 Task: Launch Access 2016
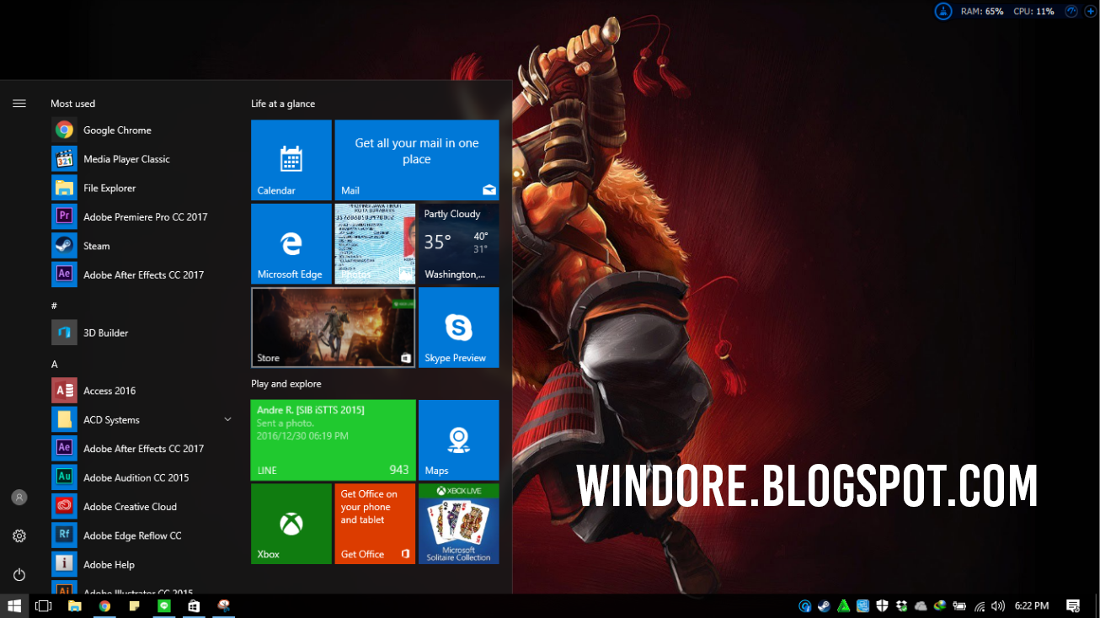pyautogui.click(x=142, y=391)
